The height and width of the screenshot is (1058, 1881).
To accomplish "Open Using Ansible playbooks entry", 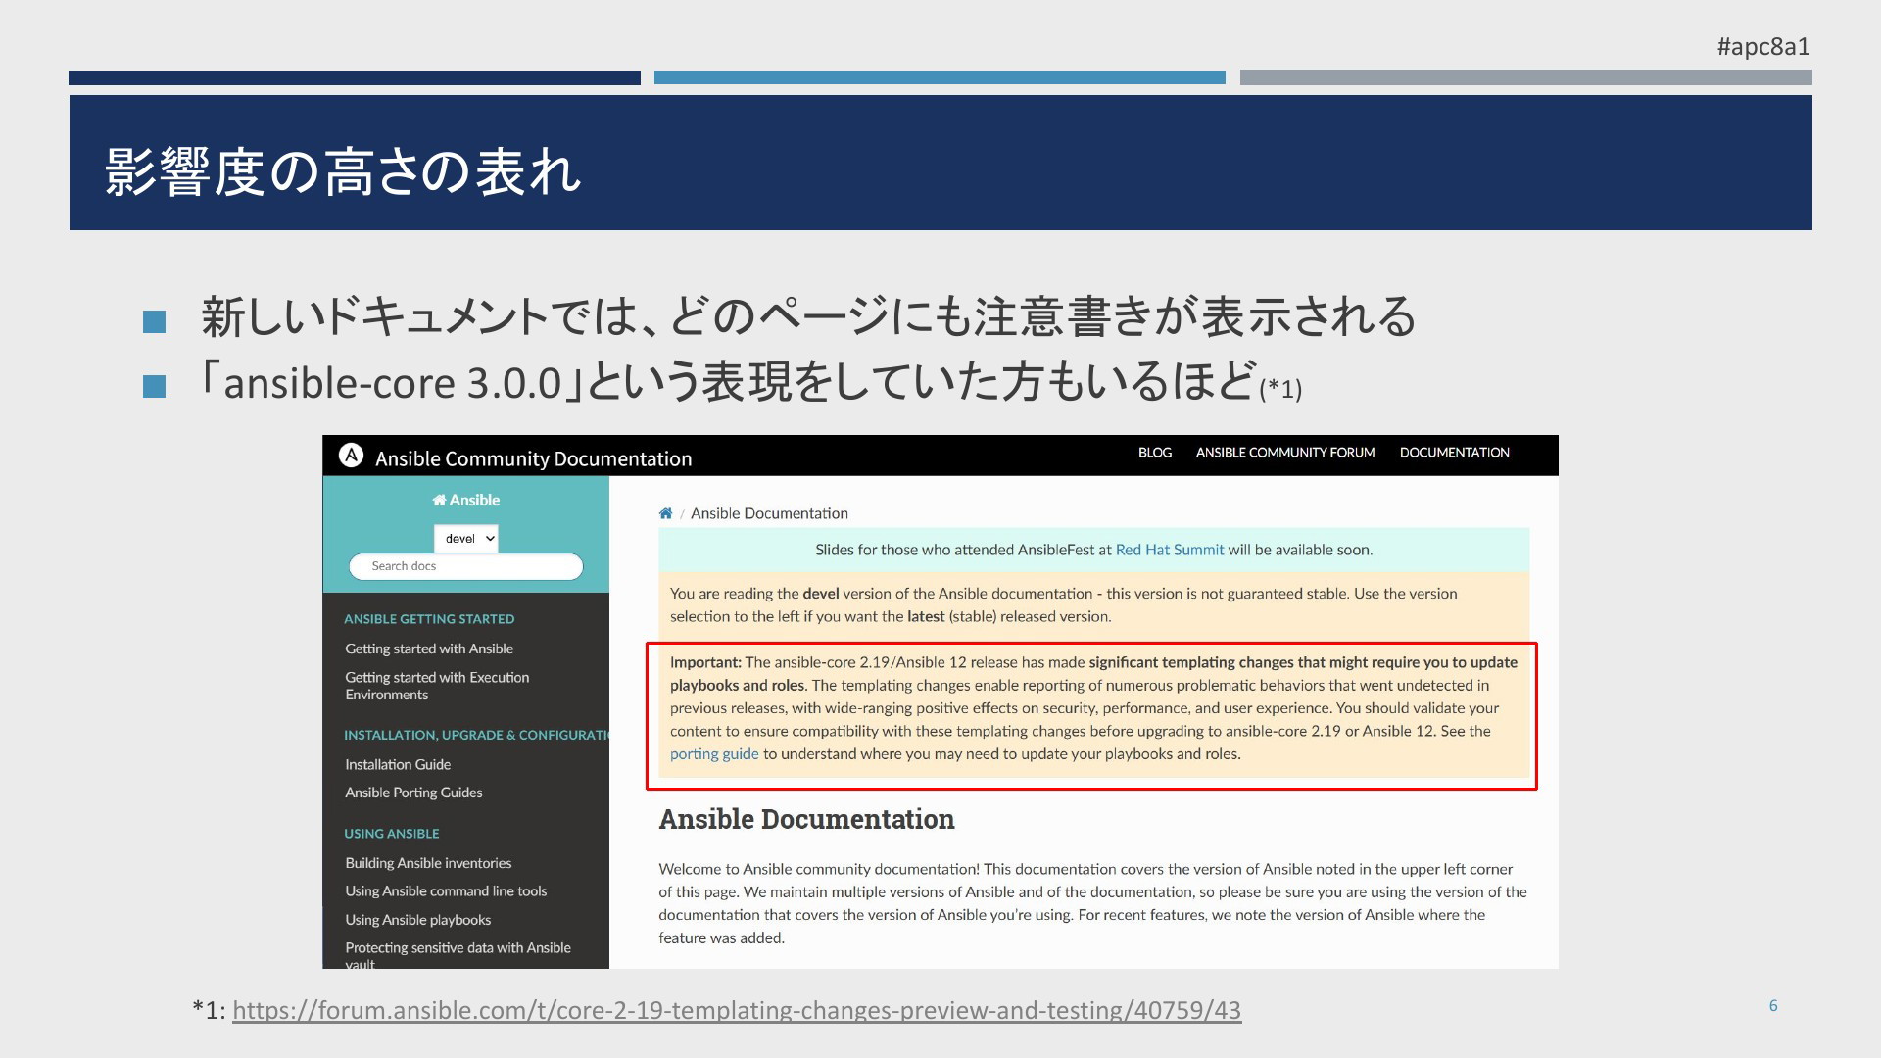I will [418, 920].
